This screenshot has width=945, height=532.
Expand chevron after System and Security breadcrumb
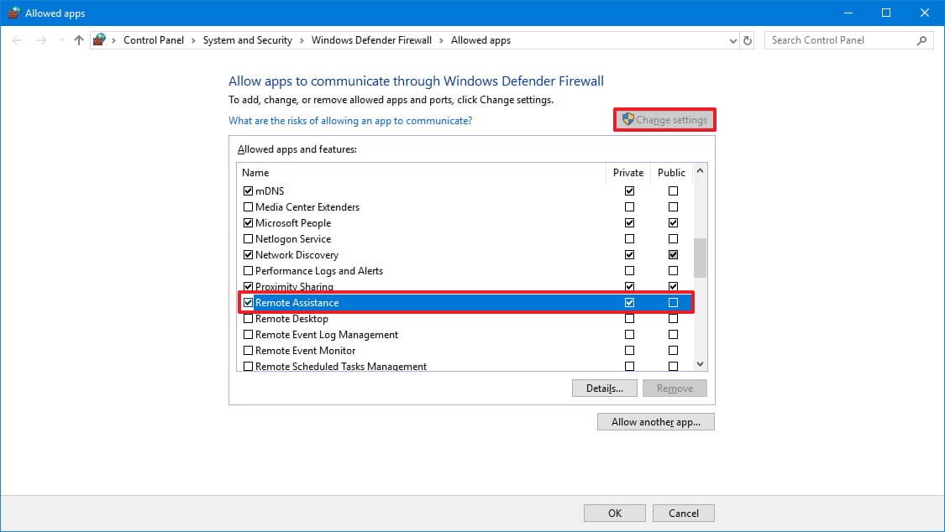pyautogui.click(x=302, y=40)
